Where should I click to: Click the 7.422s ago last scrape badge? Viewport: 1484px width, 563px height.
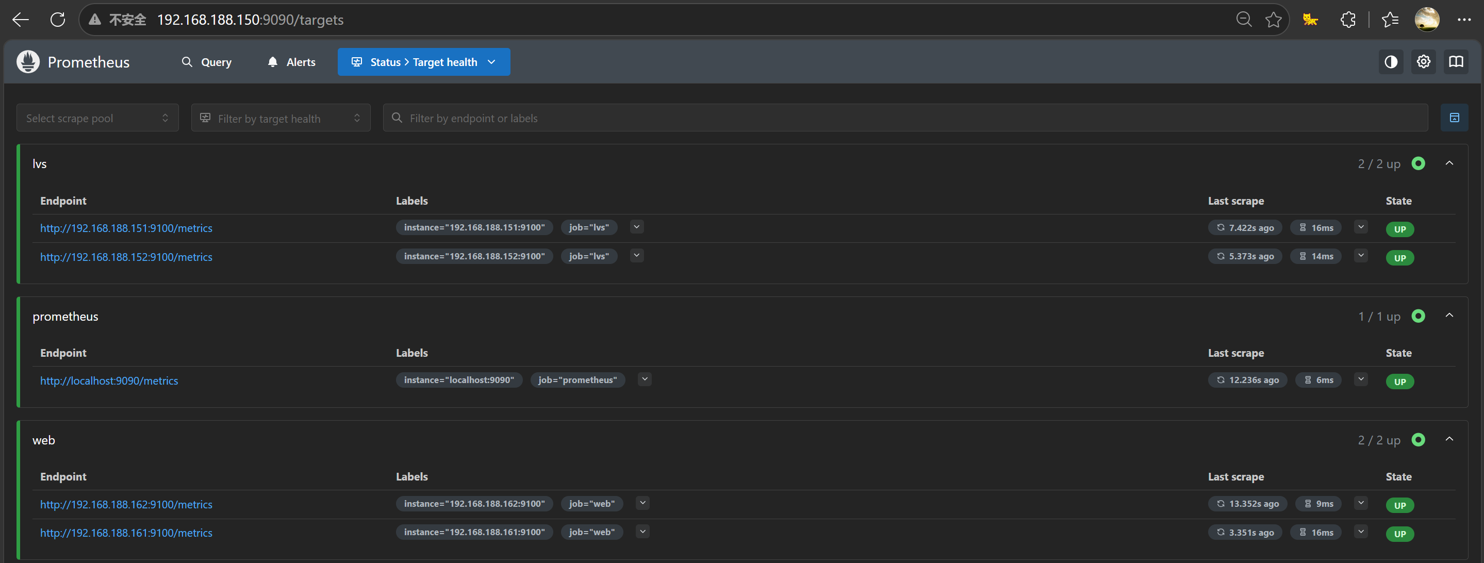coord(1245,227)
